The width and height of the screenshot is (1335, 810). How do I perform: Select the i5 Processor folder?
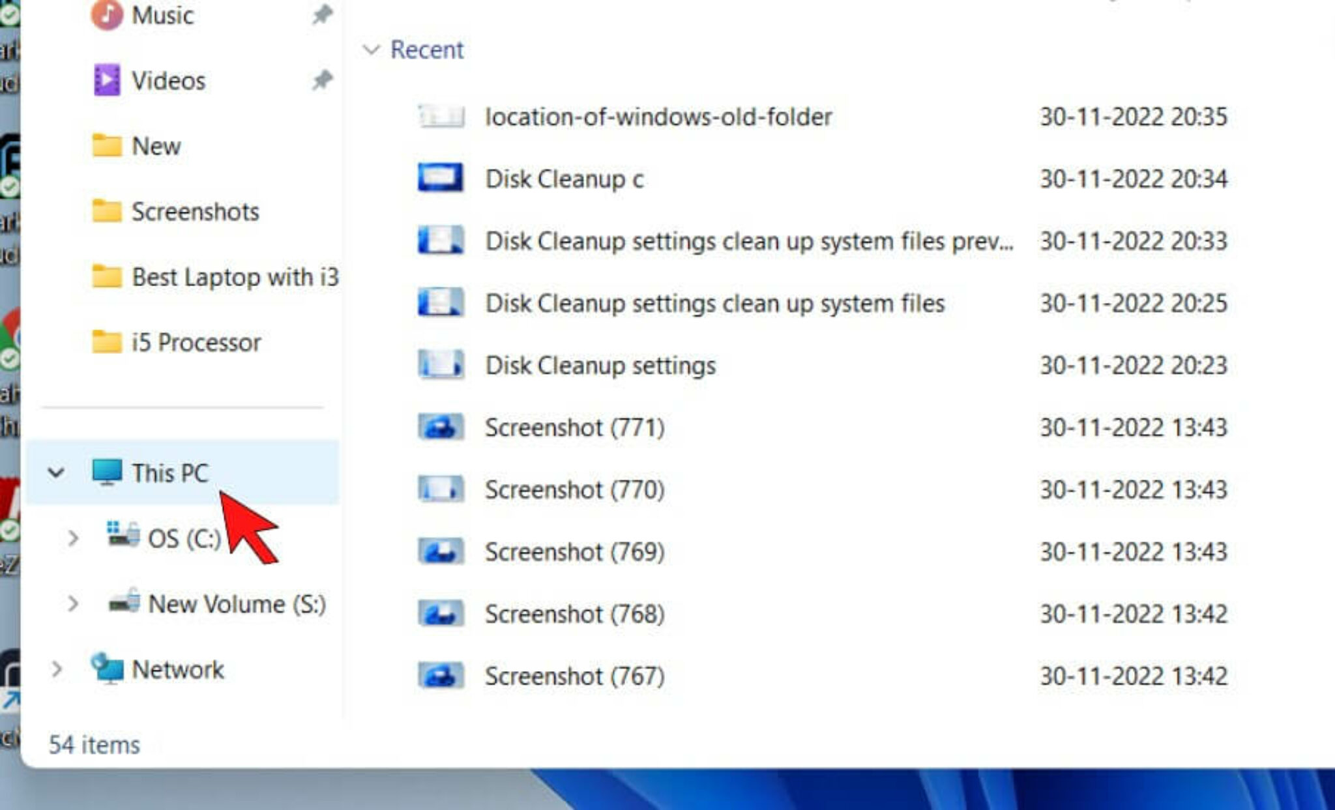click(x=196, y=341)
